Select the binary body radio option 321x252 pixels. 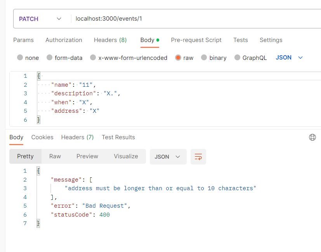click(x=204, y=58)
